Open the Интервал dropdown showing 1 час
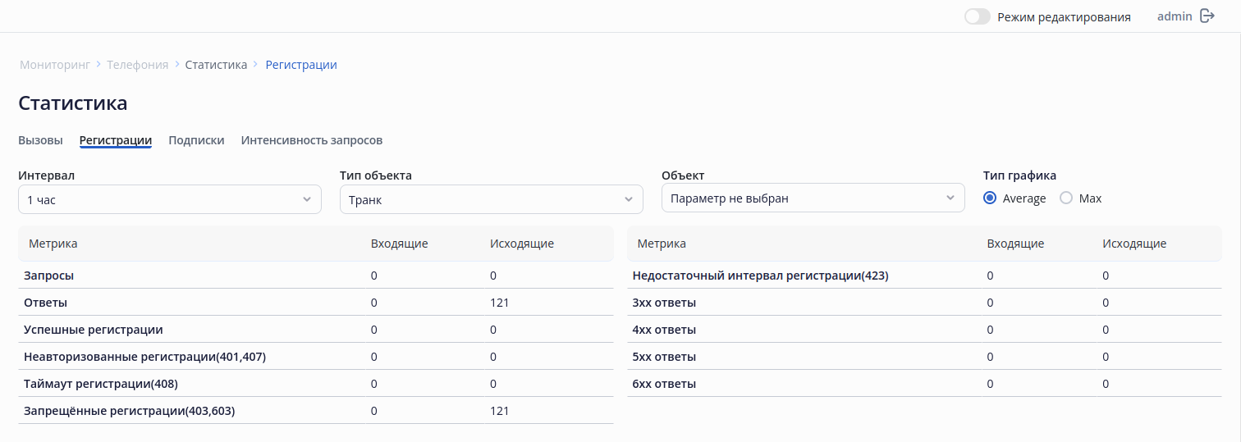 [x=169, y=198]
